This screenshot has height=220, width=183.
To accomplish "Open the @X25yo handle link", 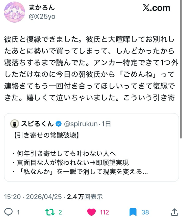I will [42, 17].
